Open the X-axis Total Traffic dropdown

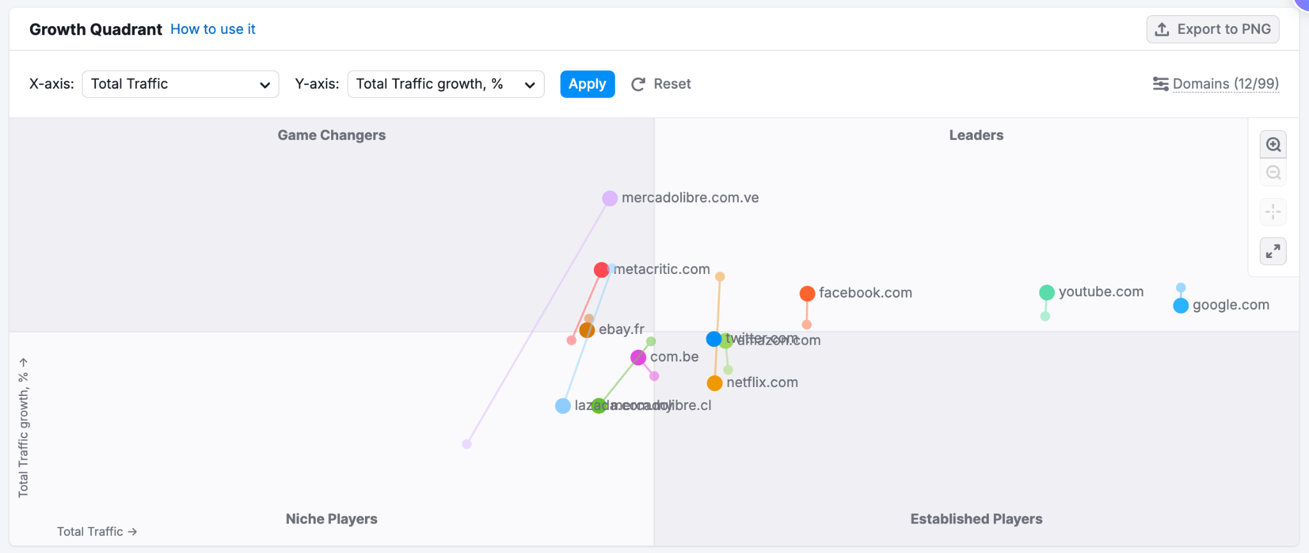[180, 84]
